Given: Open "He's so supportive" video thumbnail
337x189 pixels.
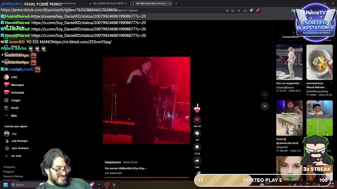Looking at the screenshot, I should tap(289, 62).
